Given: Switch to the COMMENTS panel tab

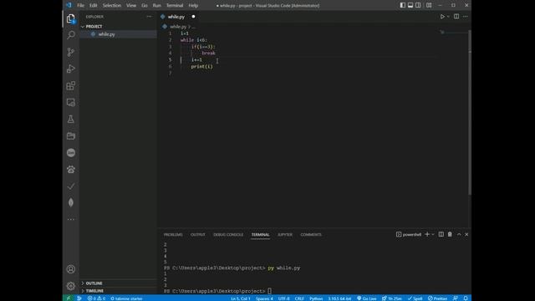Looking at the screenshot, I should point(311,234).
